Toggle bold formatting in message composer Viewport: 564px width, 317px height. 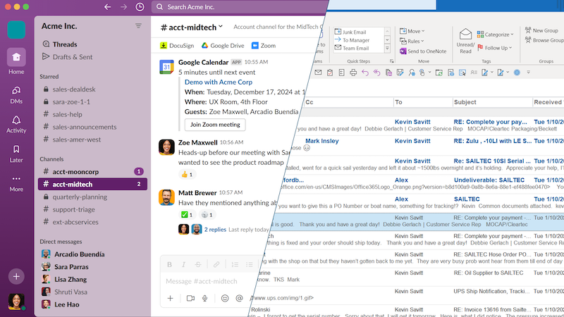point(169,264)
